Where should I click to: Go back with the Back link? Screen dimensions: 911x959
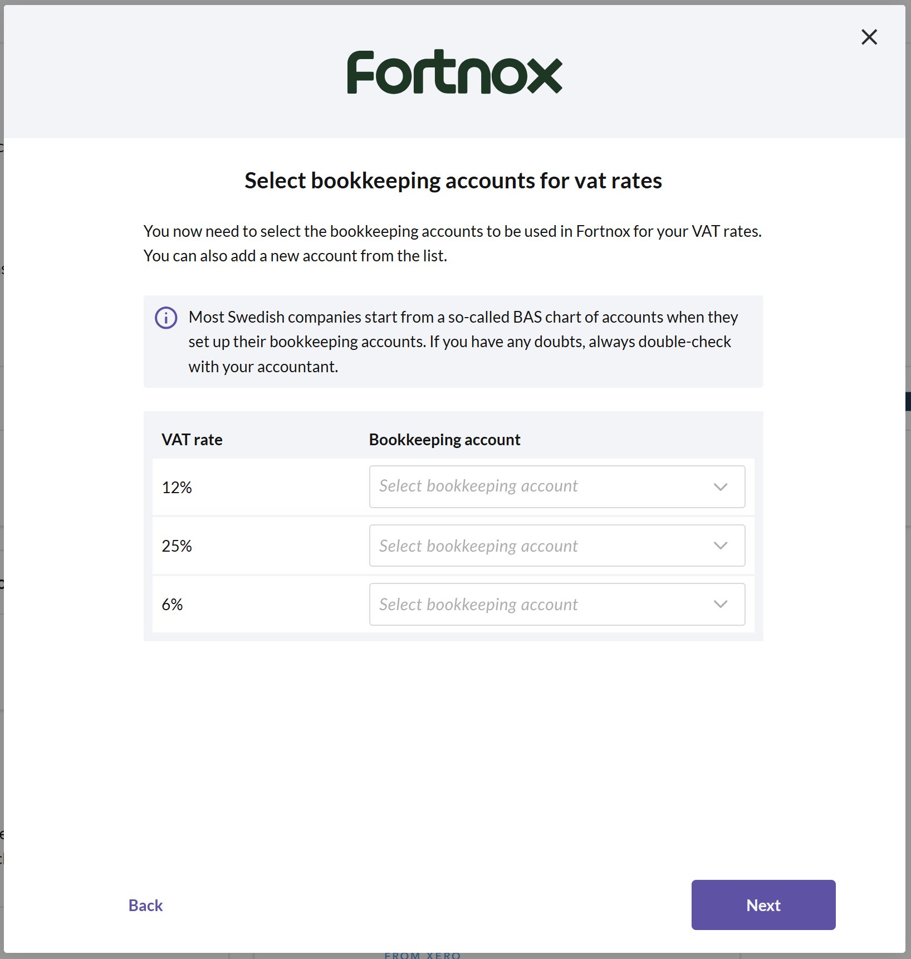point(145,906)
